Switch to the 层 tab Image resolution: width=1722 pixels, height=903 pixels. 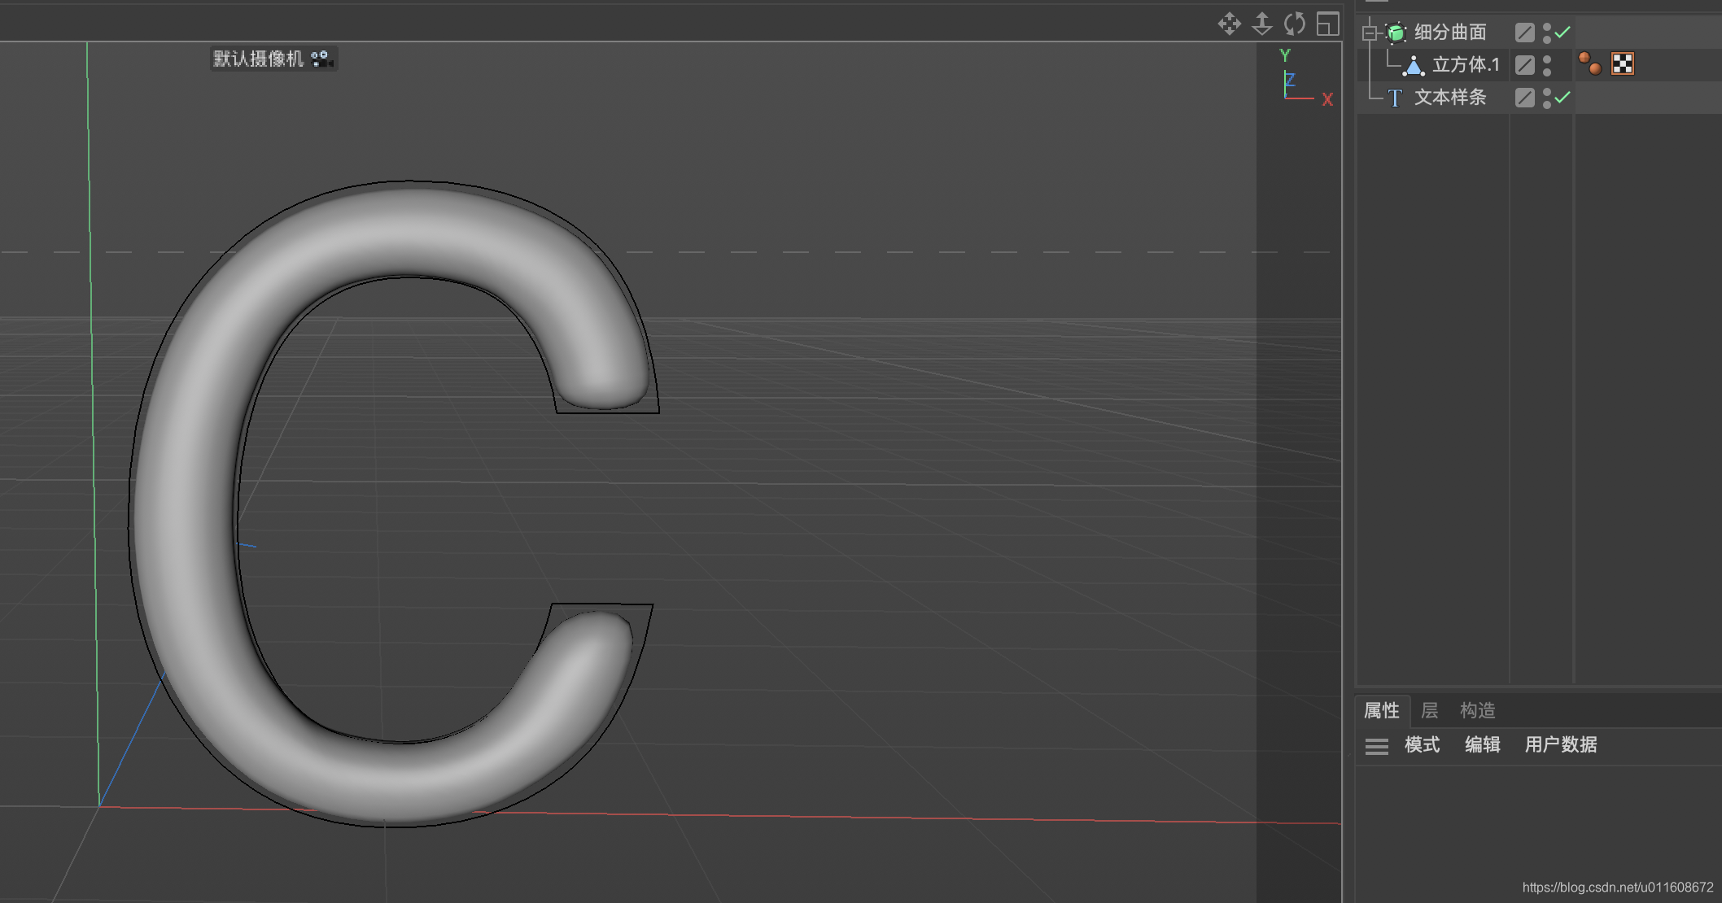click(1429, 711)
